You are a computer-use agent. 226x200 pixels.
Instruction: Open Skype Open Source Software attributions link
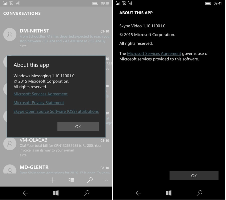point(56,111)
